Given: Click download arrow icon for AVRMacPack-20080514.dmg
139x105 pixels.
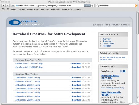Looking at the screenshot, I should tap(71, 93).
